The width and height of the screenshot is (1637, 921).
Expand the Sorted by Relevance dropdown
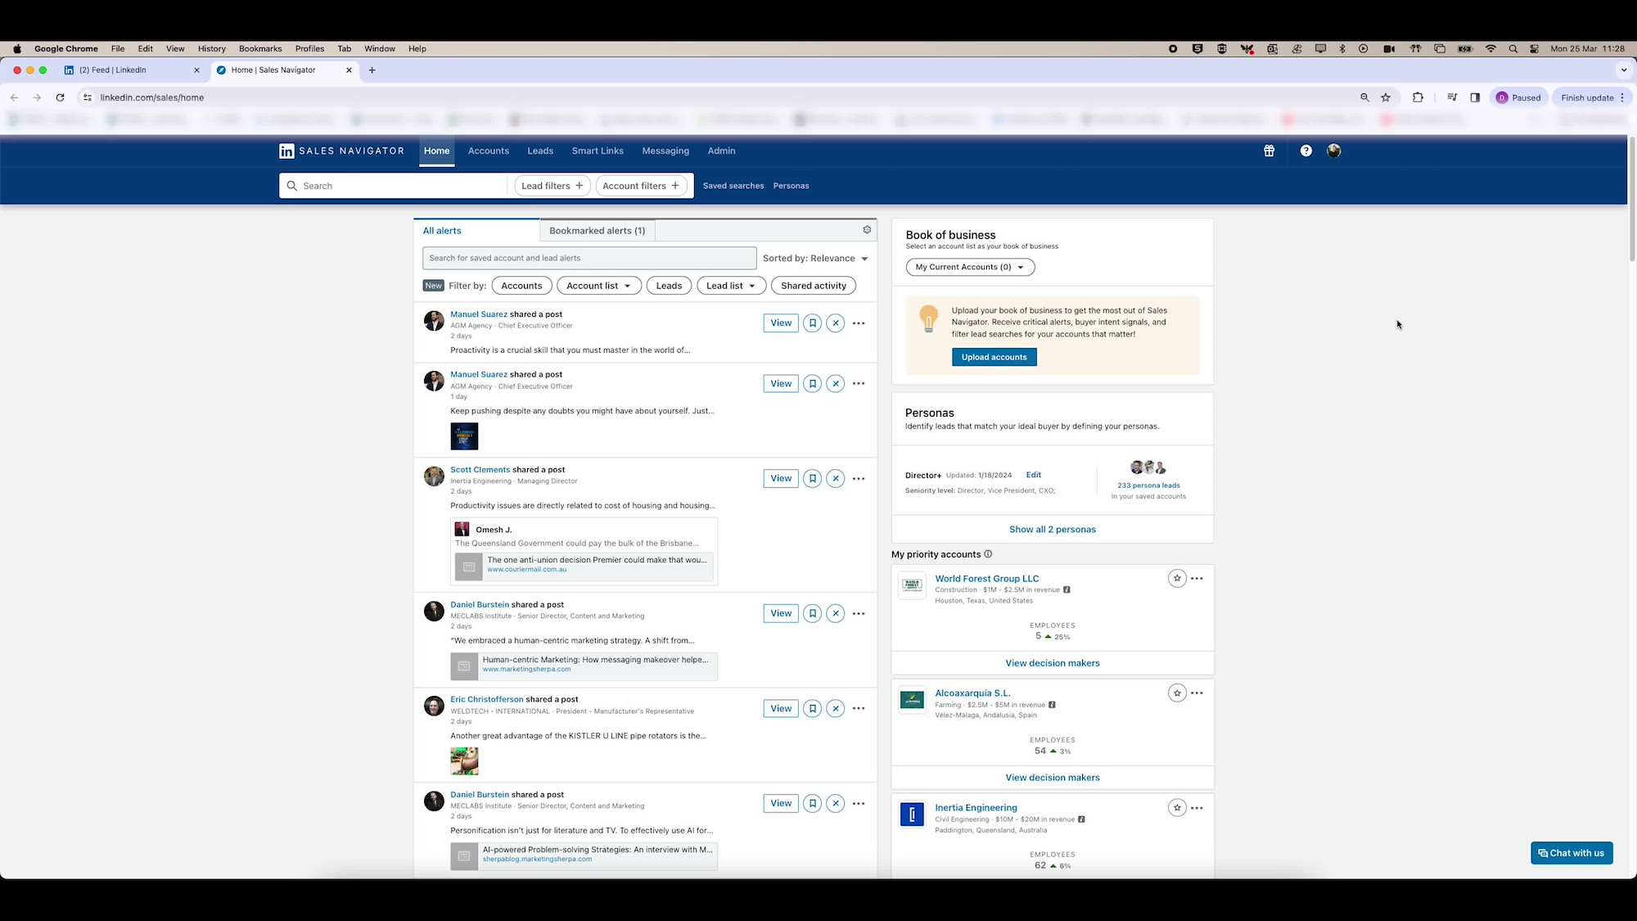pyautogui.click(x=815, y=259)
